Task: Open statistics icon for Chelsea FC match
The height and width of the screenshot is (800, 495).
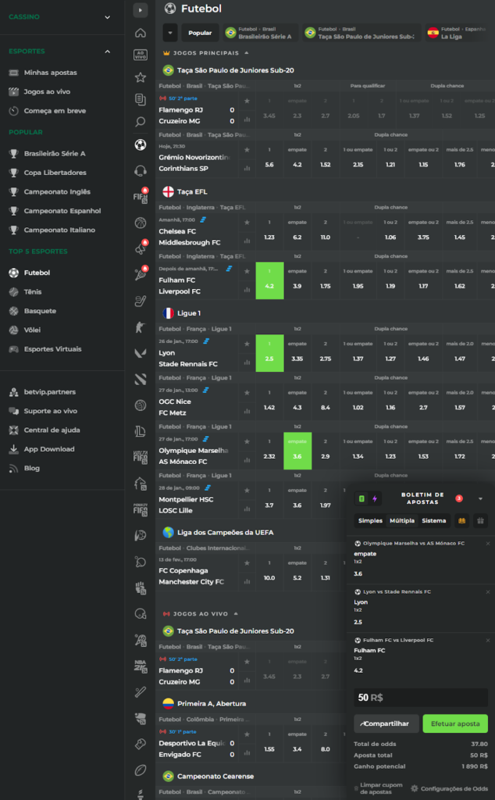Action: pos(247,241)
